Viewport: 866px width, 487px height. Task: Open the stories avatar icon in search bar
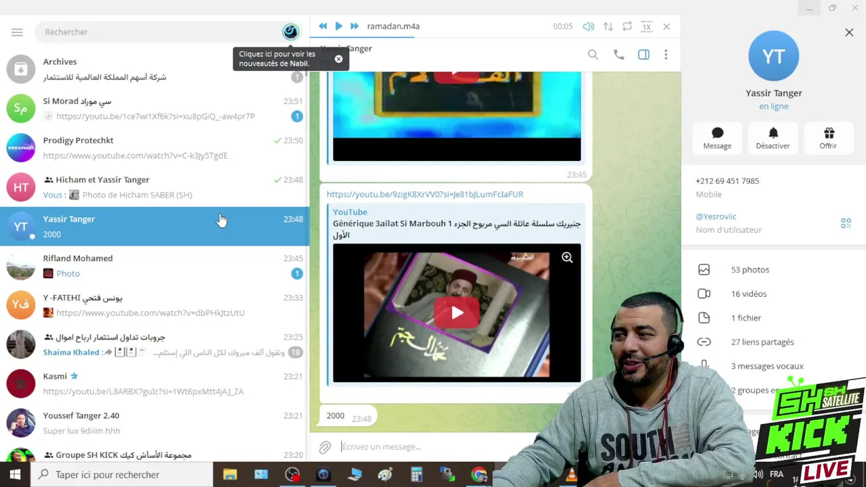click(x=290, y=32)
